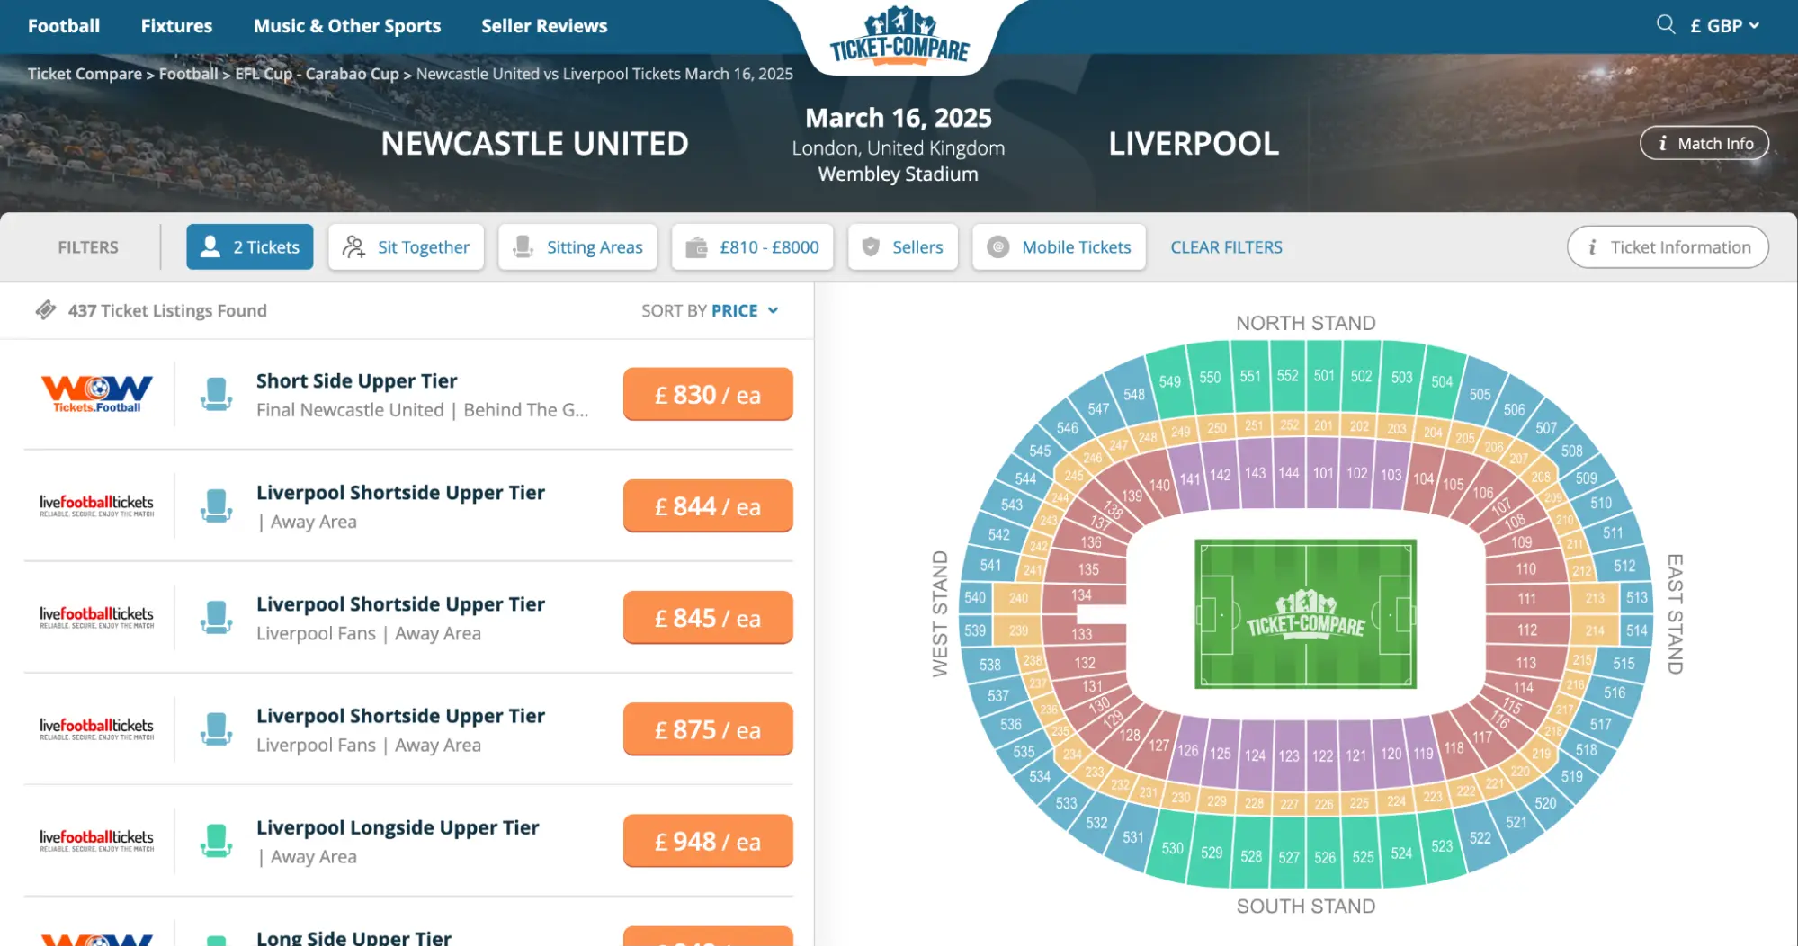Enable the Sit Together filter
Image resolution: width=1798 pixels, height=947 pixels.
406,246
